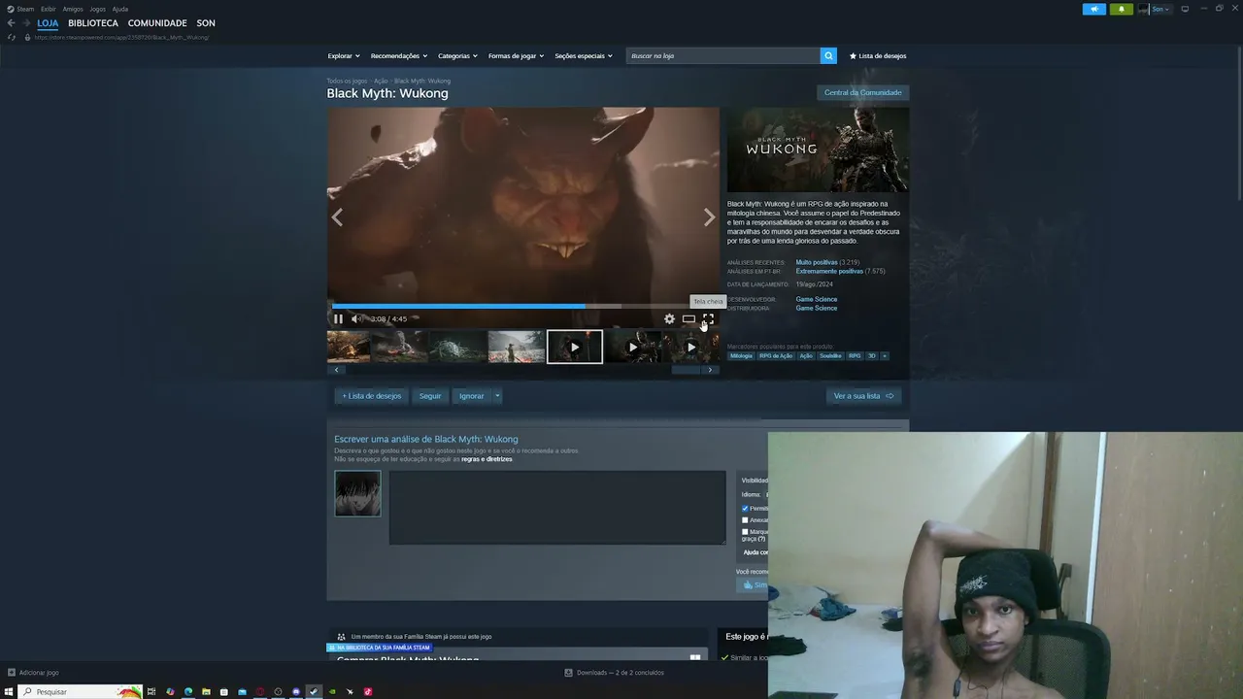Pause the Black Myth: Wukong trailer

tap(338, 318)
